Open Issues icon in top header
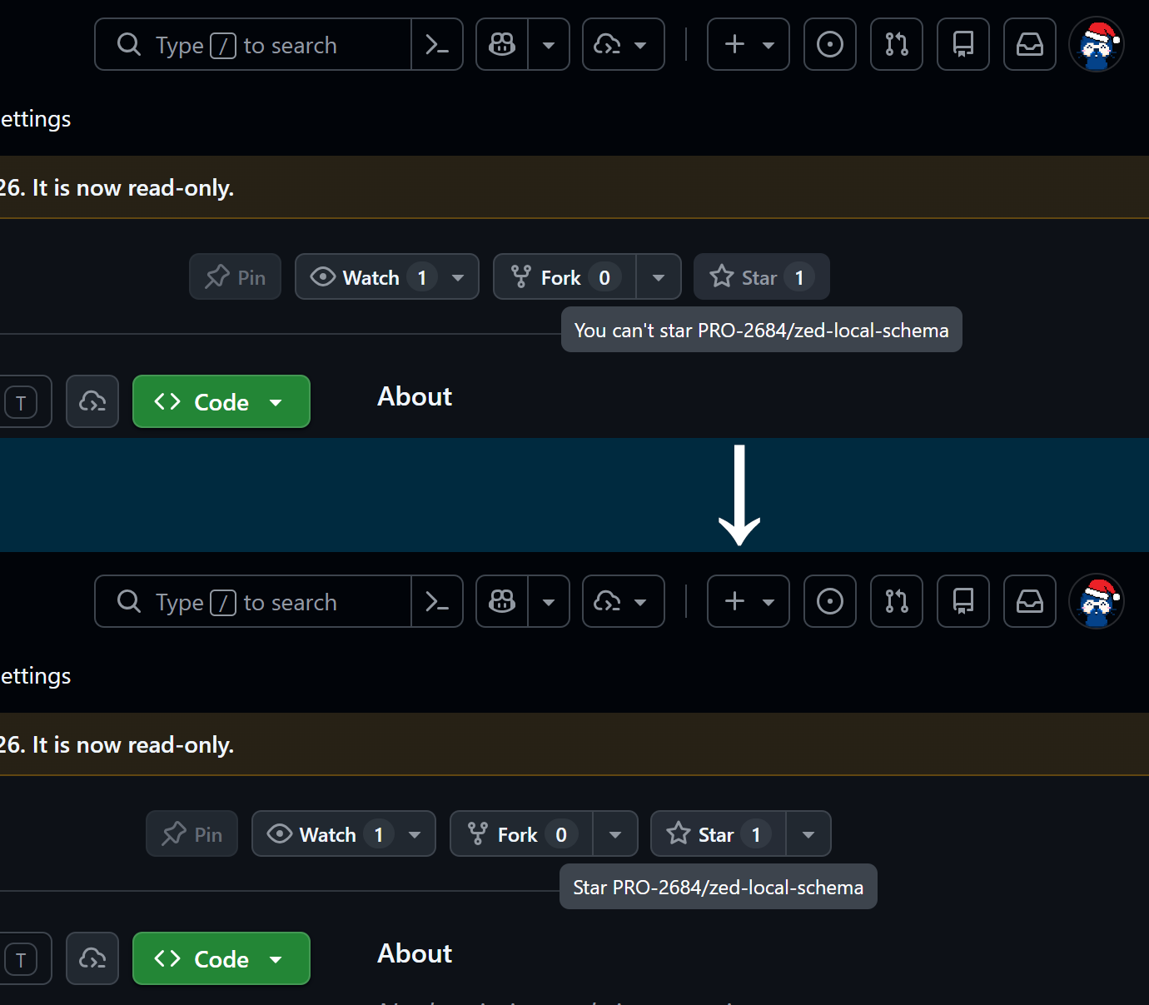The width and height of the screenshot is (1149, 1005). pos(830,44)
